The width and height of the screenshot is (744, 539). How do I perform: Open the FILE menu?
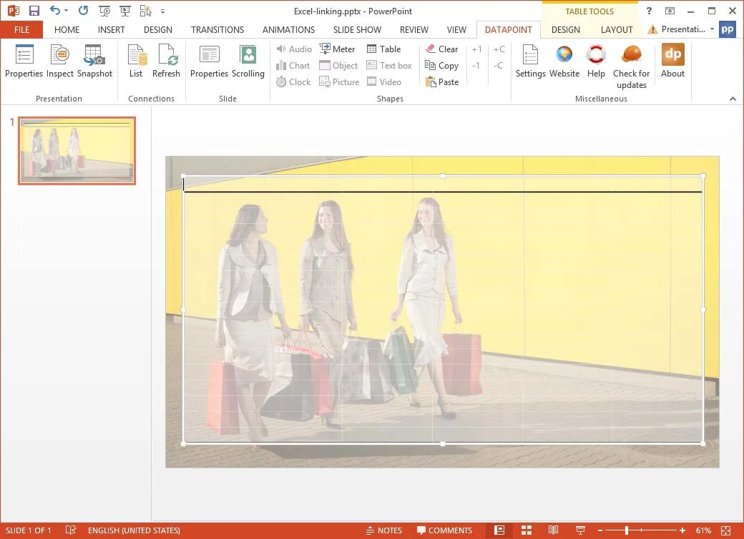pyautogui.click(x=21, y=30)
